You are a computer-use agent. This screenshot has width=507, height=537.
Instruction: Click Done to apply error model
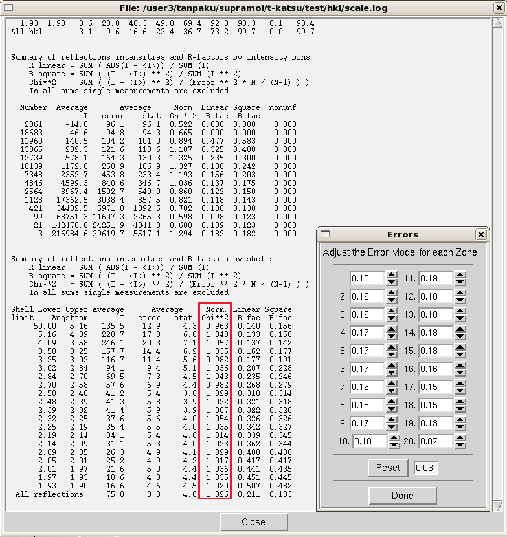[x=402, y=496]
